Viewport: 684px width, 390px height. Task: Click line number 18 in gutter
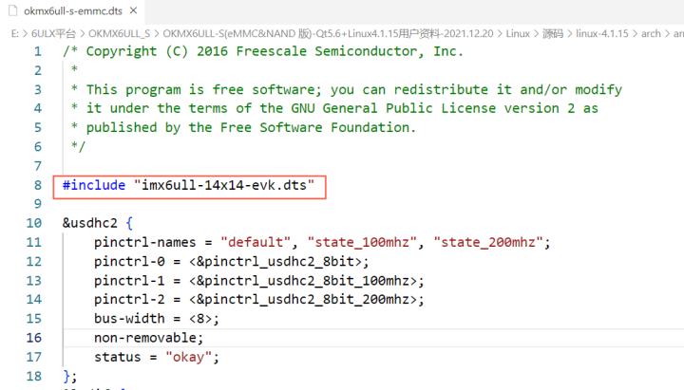pos(33,376)
